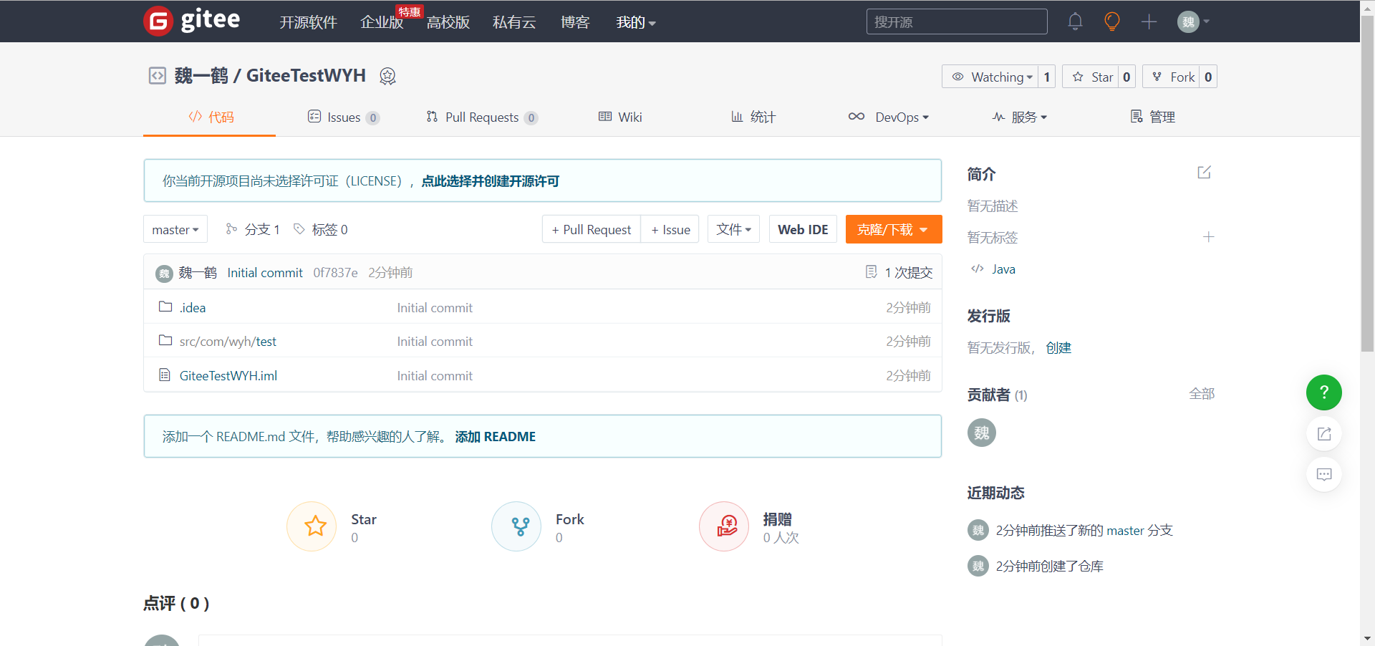Expand the master branch selector
This screenshot has width=1375, height=646.
click(x=175, y=229)
